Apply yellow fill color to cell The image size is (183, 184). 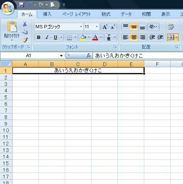pos(83,38)
